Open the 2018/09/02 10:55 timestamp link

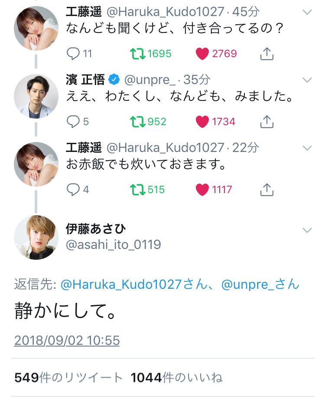click(67, 340)
